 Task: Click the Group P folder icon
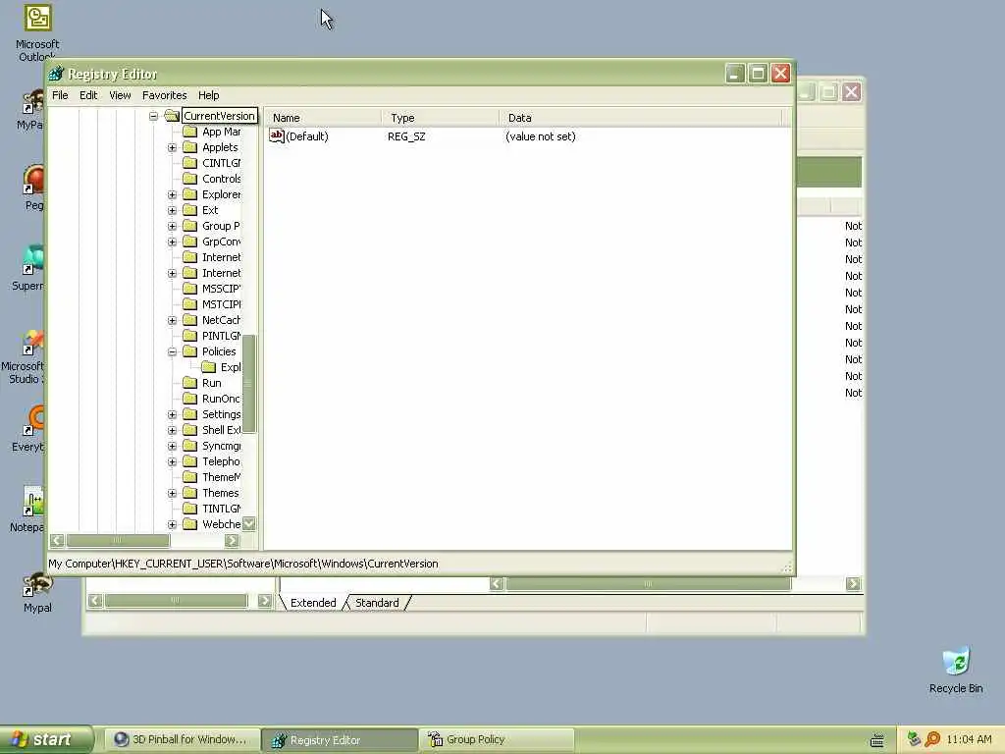point(189,226)
